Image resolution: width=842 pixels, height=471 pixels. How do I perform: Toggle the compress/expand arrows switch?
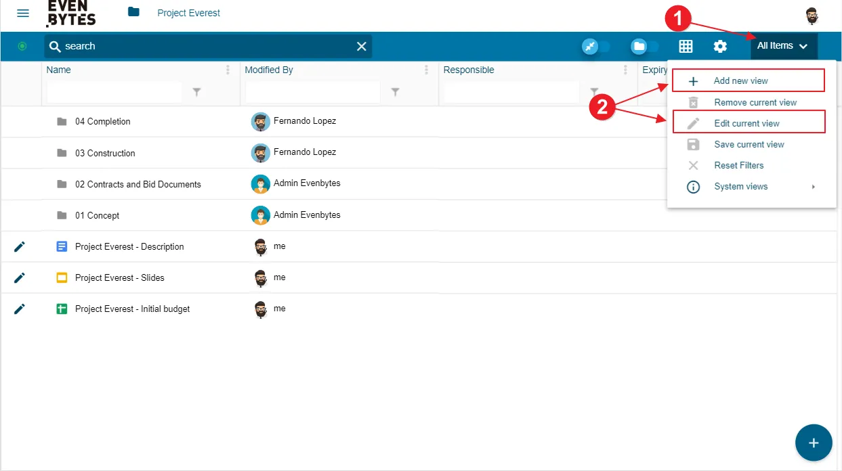point(597,46)
